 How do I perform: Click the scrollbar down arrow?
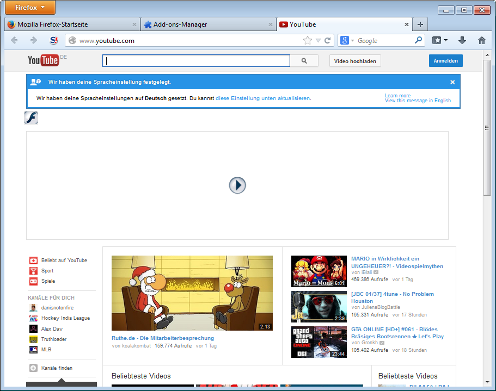487,382
